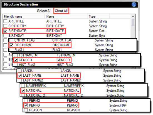
Task: Check the FSTNAME_M checkbox
Action: tap(16, 55)
